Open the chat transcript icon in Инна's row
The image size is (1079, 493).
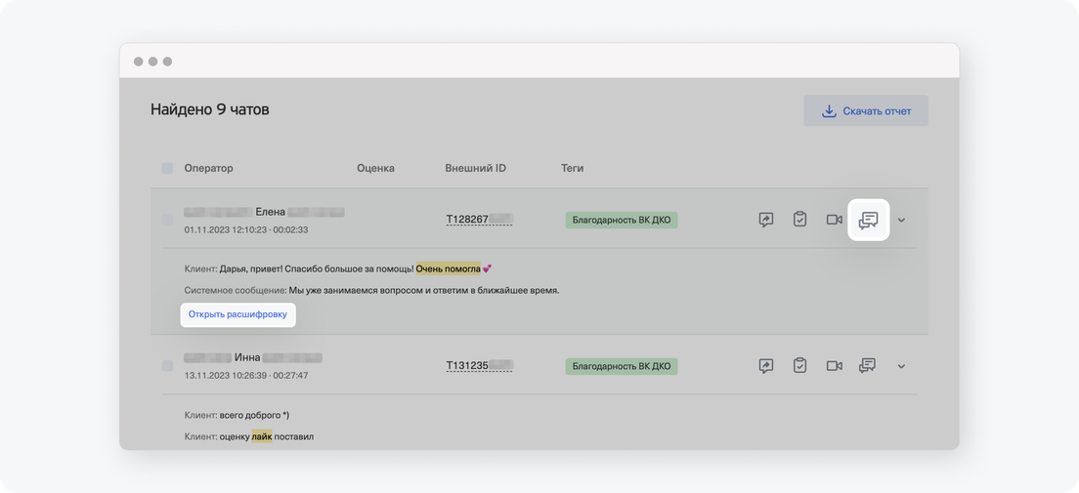[867, 366]
